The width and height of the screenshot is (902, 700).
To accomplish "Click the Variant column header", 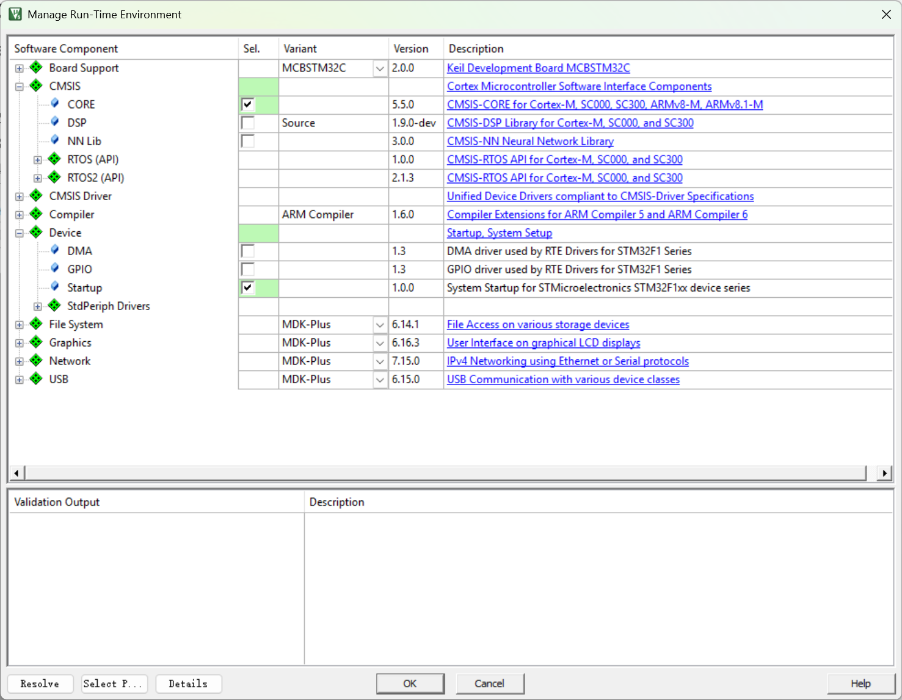I will point(333,48).
